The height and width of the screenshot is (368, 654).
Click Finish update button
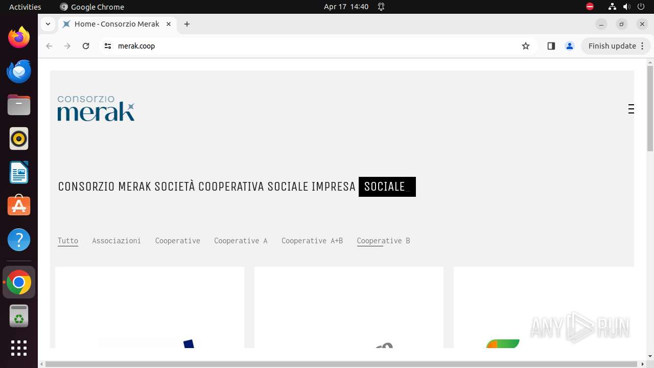pyautogui.click(x=616, y=46)
